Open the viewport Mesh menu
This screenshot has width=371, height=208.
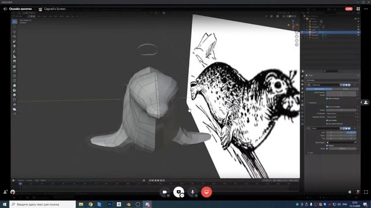56,16
